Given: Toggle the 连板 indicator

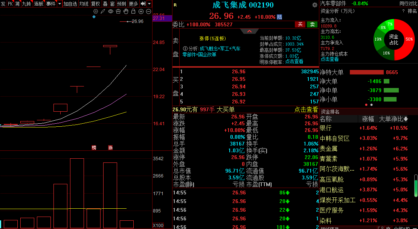Looking at the screenshot, I should click(x=39, y=4).
